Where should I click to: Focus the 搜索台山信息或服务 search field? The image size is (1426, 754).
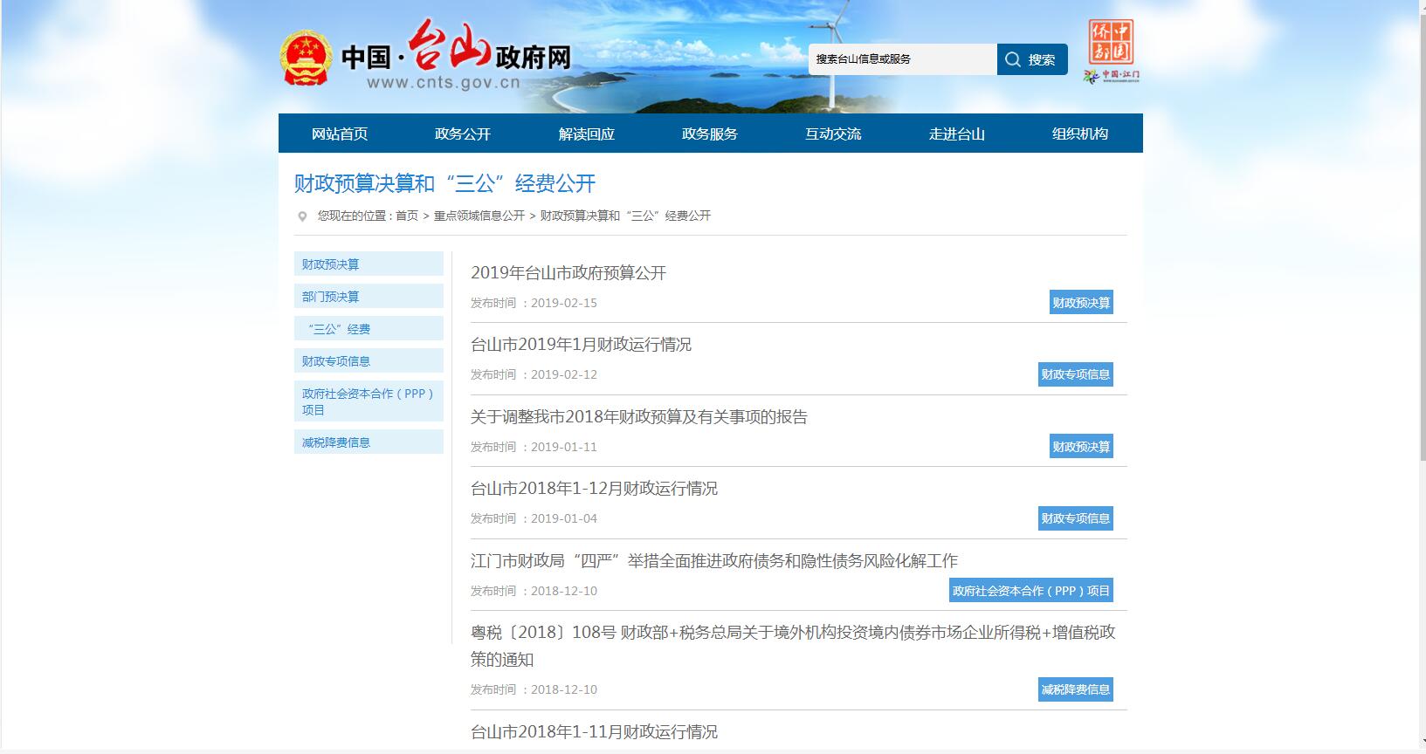[902, 59]
